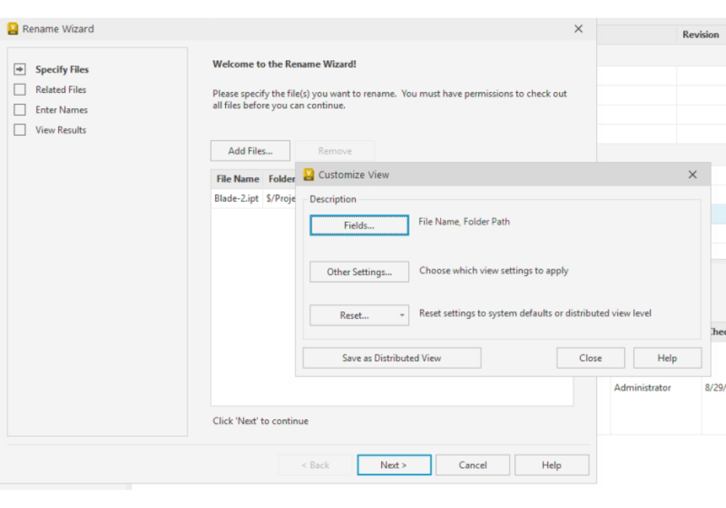Click Add Files... button
Image resolution: width=726 pixels, height=508 pixels.
coord(250,151)
